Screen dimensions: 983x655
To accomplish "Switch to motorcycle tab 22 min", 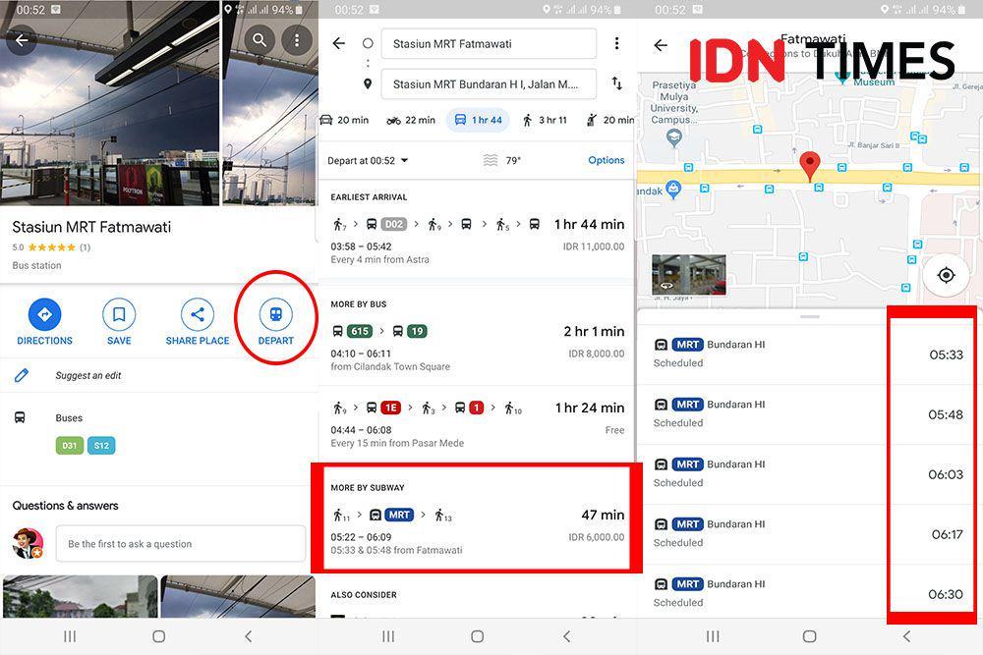I will 411,120.
